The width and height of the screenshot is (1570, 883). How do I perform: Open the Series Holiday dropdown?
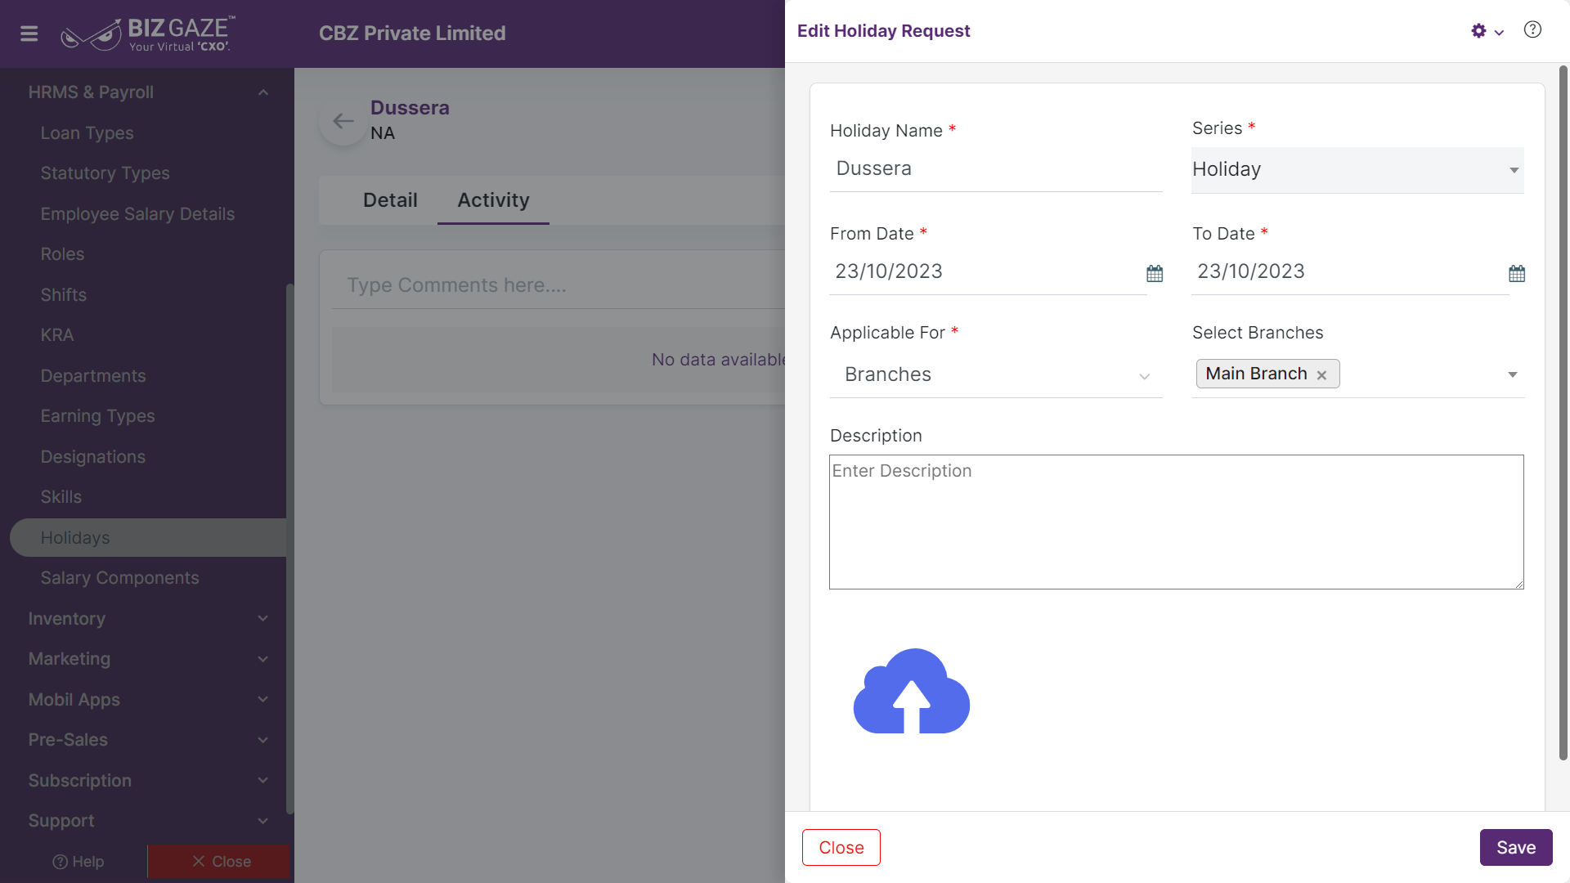(x=1357, y=170)
